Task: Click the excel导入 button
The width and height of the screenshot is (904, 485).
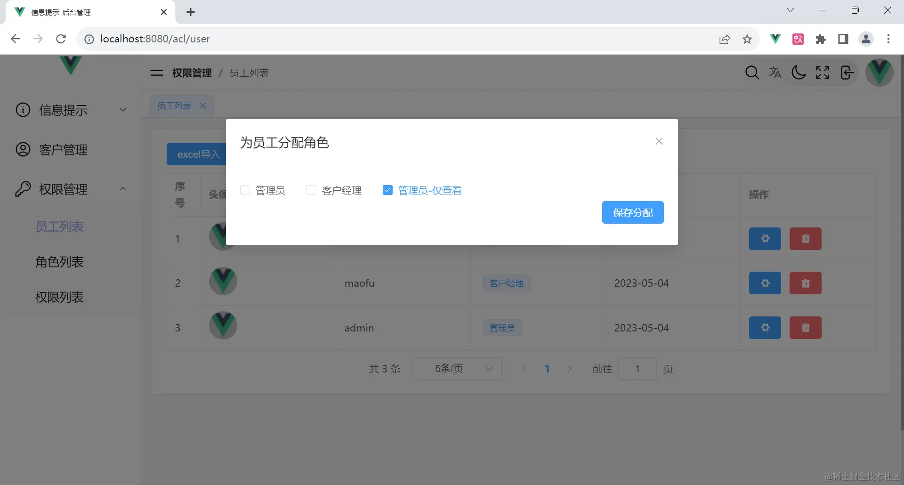Action: (x=196, y=154)
